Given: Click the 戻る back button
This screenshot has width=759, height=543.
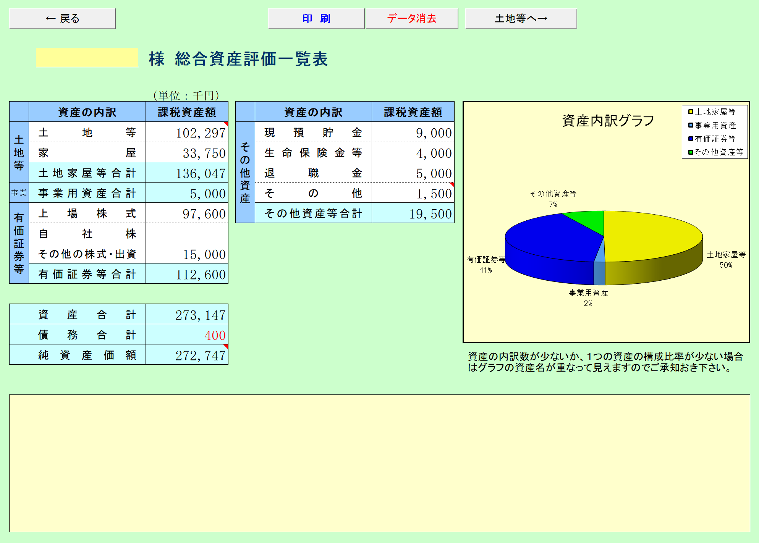Looking at the screenshot, I should 62,18.
